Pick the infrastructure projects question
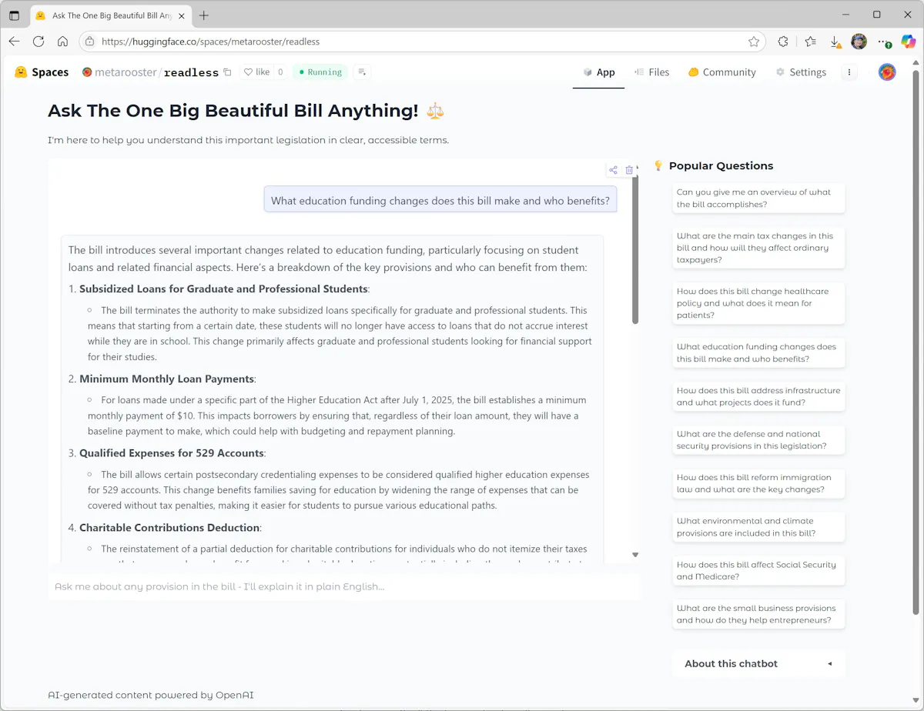Viewport: 924px width, 711px height. pos(758,396)
